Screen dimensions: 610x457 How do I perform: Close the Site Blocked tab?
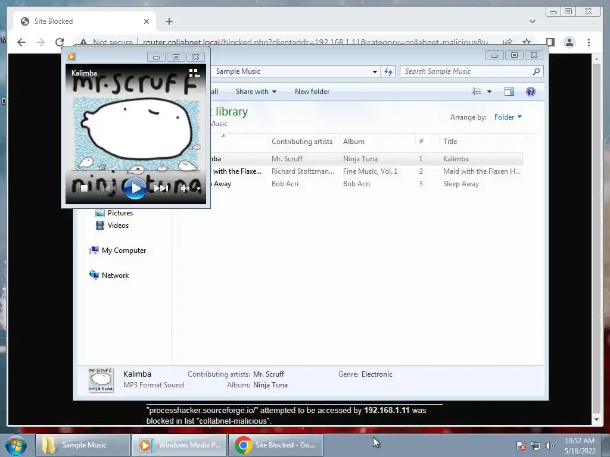pos(147,21)
